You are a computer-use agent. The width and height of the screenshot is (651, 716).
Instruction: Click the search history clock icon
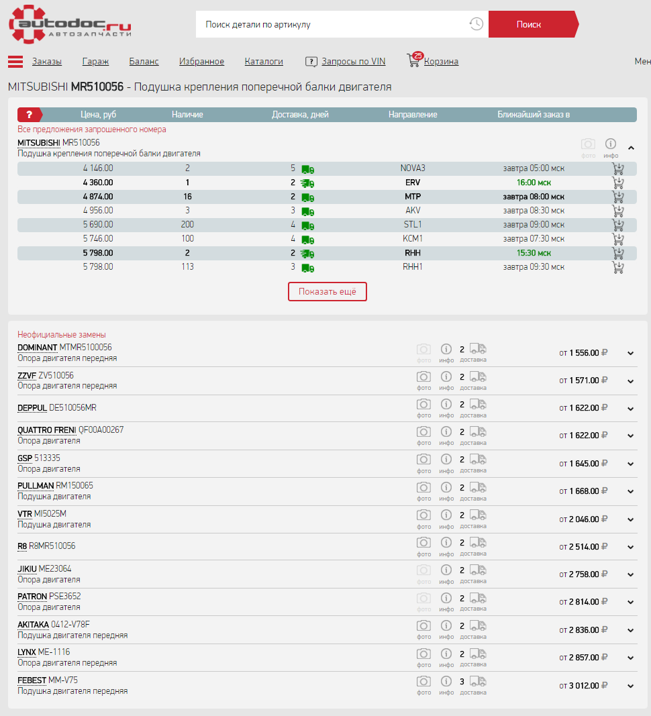coord(476,24)
